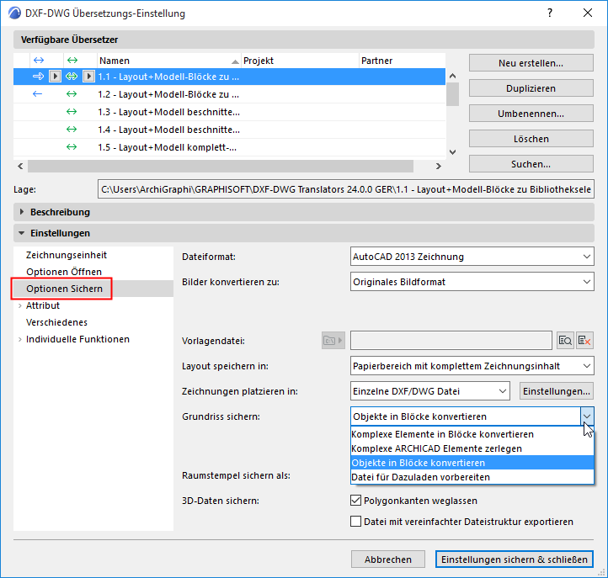The height and width of the screenshot is (578, 608).
Task: Choose Objekte in Blöcke konvertieren option
Action: (x=472, y=463)
